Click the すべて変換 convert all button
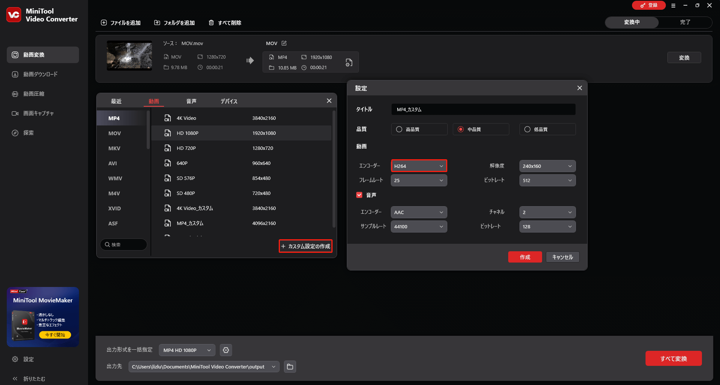The width and height of the screenshot is (720, 385). pos(674,358)
